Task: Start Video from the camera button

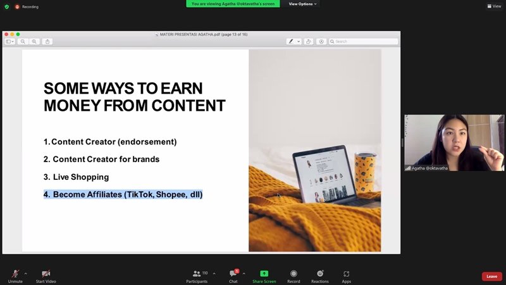Action: coord(46,276)
